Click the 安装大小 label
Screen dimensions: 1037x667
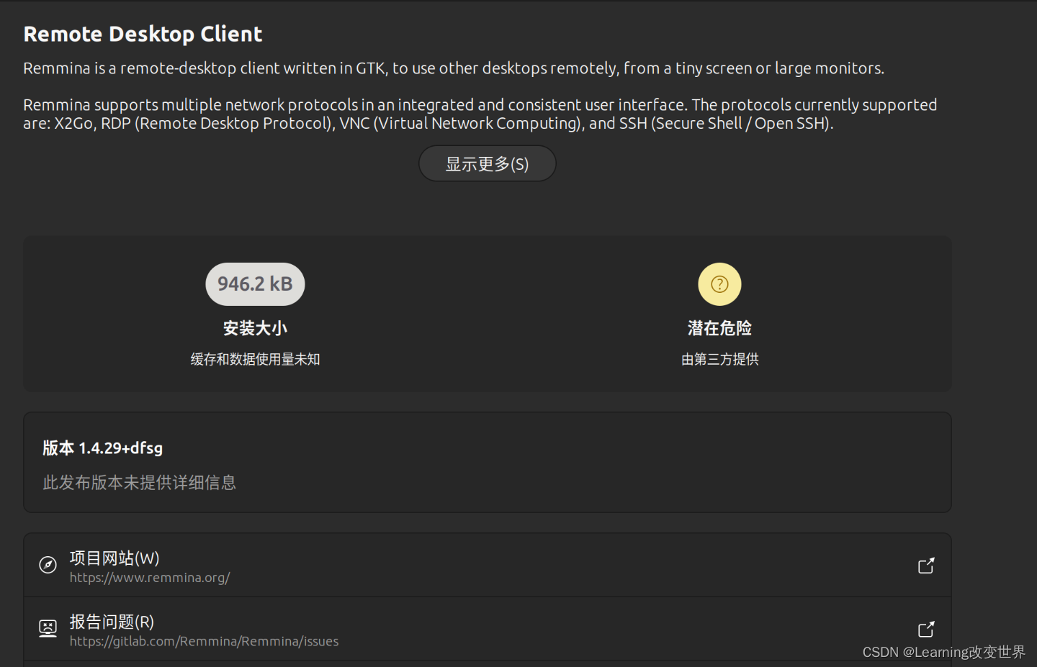pyautogui.click(x=255, y=328)
